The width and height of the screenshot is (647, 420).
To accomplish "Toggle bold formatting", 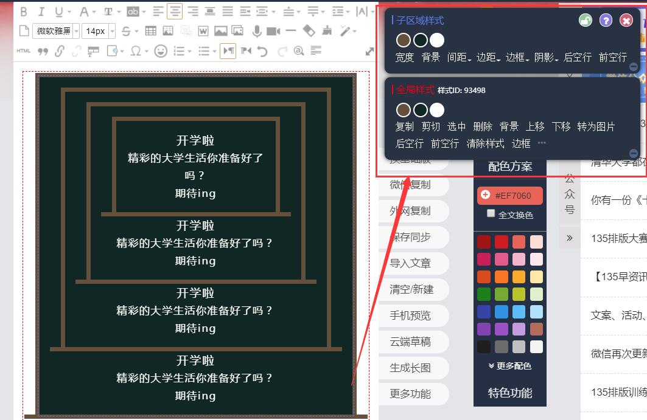I will coord(24,12).
